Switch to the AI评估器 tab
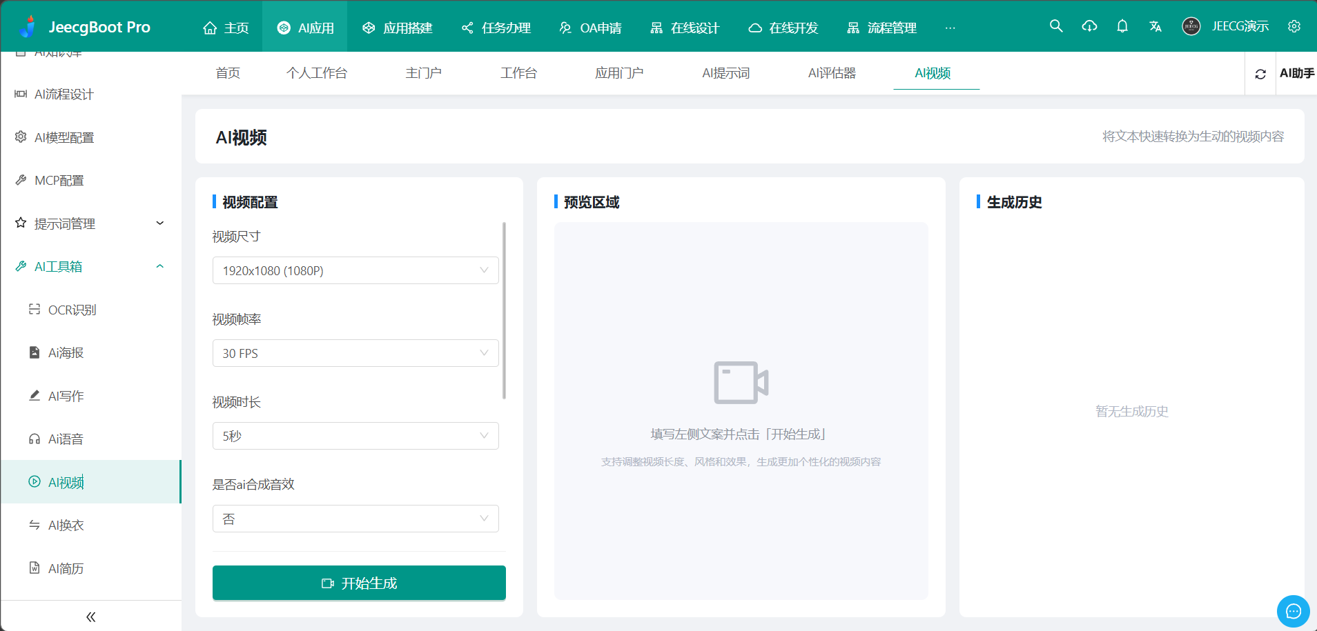This screenshot has height=631, width=1317. (x=832, y=72)
